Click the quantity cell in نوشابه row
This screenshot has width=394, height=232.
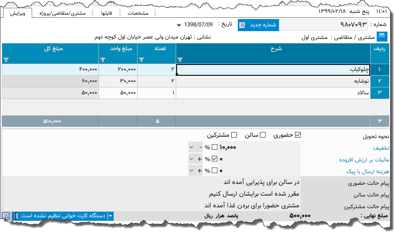click(157, 81)
